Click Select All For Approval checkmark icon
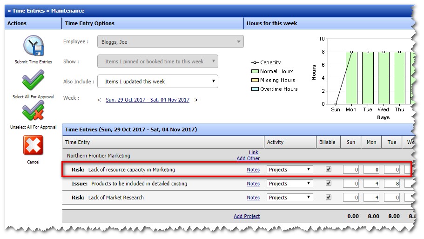Image resolution: width=424 pixels, height=239 pixels. point(33,80)
